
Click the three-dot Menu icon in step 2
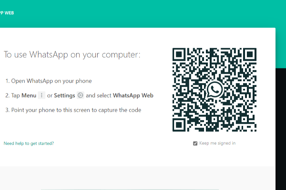(x=41, y=95)
